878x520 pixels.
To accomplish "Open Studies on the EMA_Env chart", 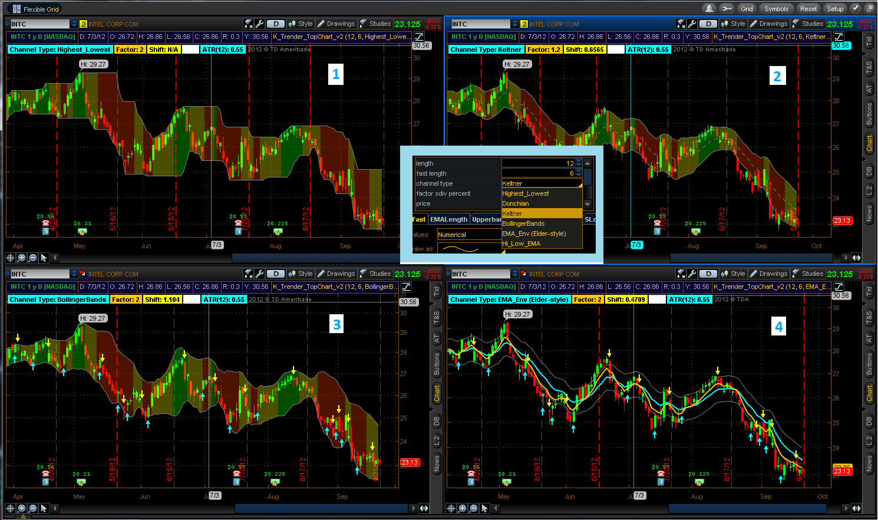I will click(x=808, y=274).
